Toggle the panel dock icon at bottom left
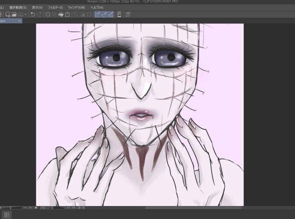Image resolution: width=295 pixels, height=219 pixels. coord(7,215)
